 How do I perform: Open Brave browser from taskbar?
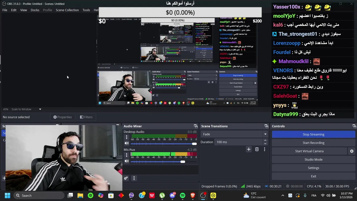click(x=193, y=195)
